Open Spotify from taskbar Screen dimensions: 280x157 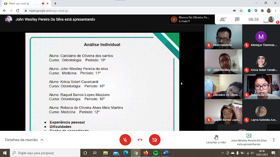point(156,153)
